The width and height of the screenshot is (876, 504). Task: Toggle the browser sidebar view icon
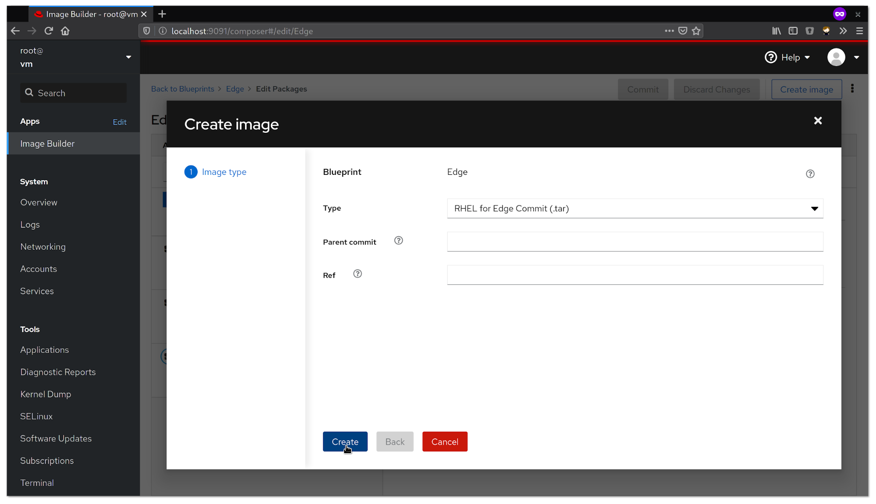coord(793,31)
